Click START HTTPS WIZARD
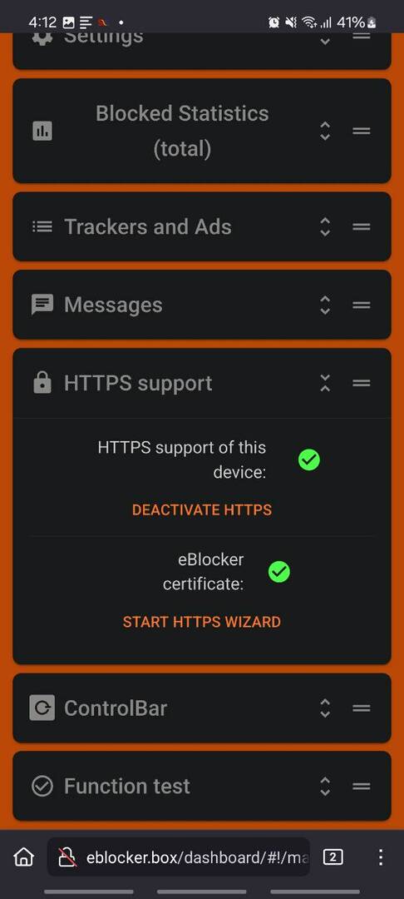This screenshot has height=899, width=404. point(202,622)
